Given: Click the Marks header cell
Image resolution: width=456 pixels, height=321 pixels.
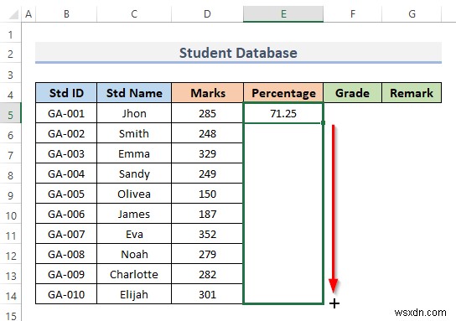Looking at the screenshot, I should (207, 93).
